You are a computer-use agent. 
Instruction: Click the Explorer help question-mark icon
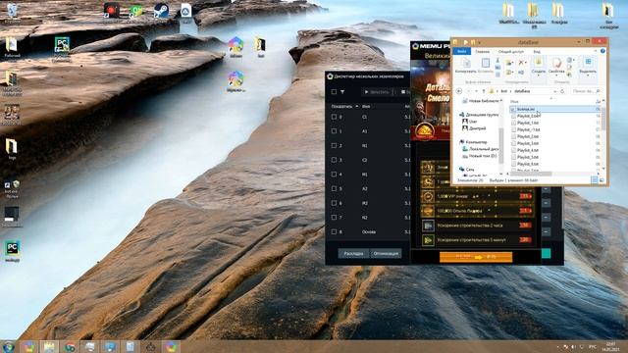pos(602,51)
